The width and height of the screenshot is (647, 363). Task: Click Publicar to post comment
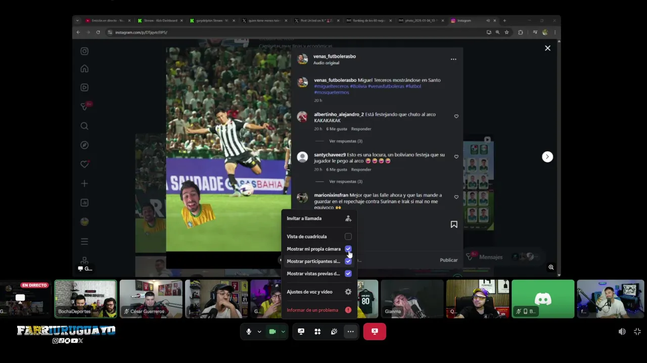(x=448, y=260)
